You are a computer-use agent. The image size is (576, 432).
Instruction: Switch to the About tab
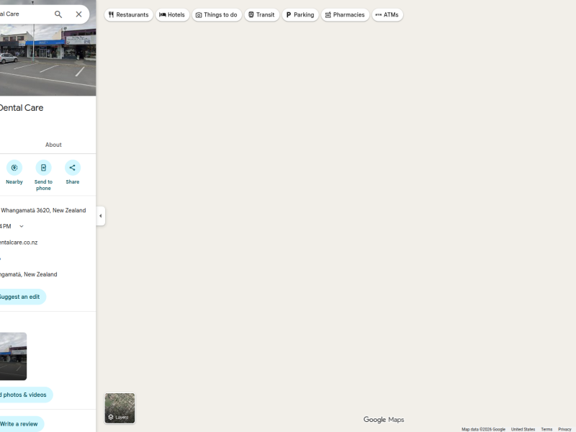pos(53,145)
